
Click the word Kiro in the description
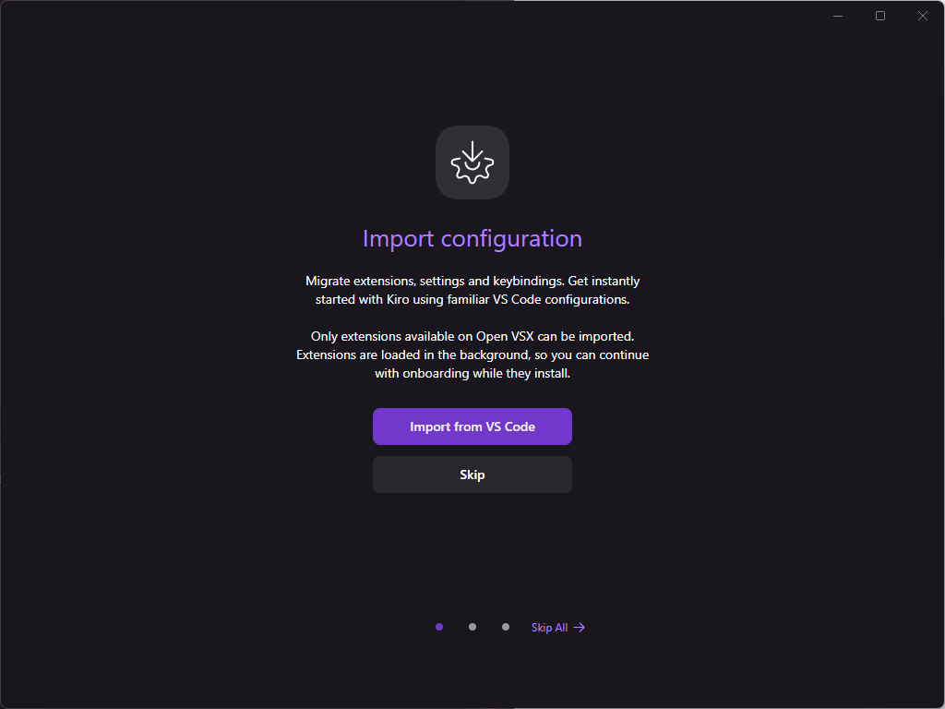389,299
